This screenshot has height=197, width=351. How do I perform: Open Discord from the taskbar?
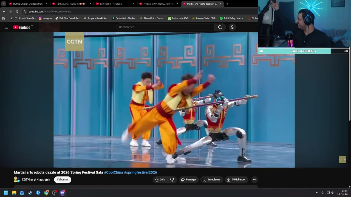(62, 193)
